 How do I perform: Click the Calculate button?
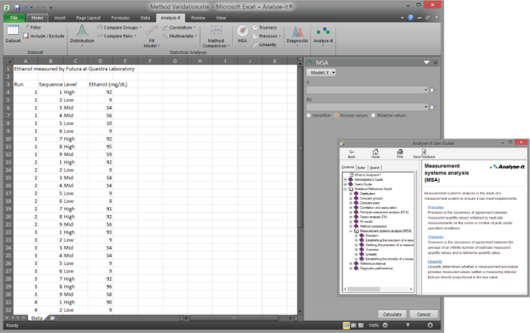pyautogui.click(x=392, y=314)
